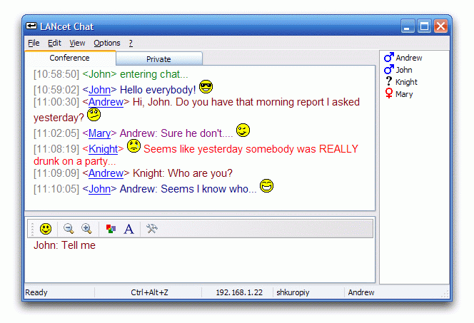Open the font settings 'A' icon
This screenshot has width=474, height=323.
pyautogui.click(x=128, y=229)
